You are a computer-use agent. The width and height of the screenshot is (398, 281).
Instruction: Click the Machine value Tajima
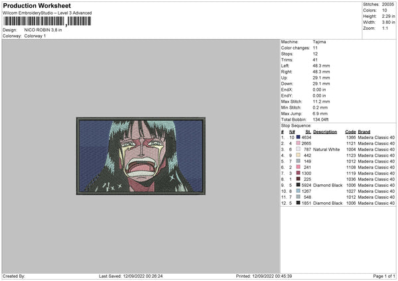(319, 42)
